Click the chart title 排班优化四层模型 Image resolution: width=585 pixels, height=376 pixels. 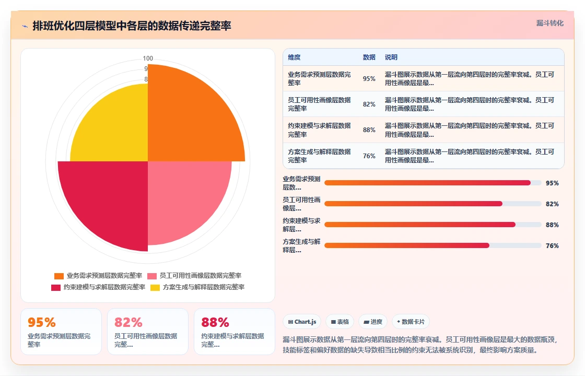(x=132, y=26)
